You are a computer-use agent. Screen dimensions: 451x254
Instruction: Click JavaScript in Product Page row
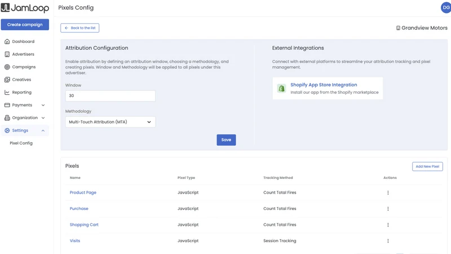coord(188,192)
